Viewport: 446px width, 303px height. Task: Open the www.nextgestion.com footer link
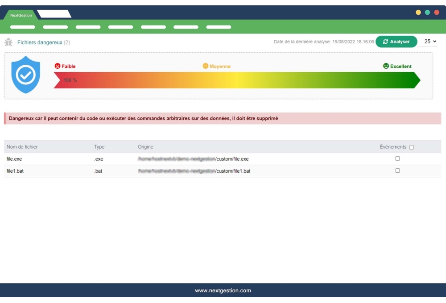tap(223, 291)
